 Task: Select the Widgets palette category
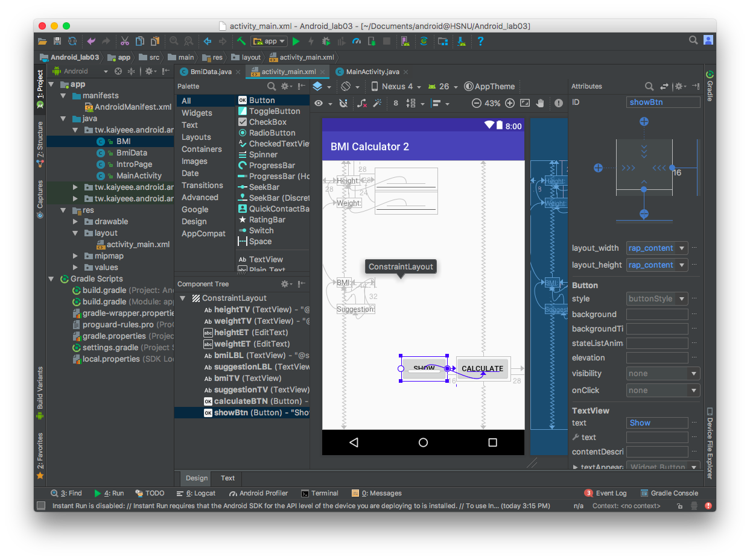[x=197, y=113]
